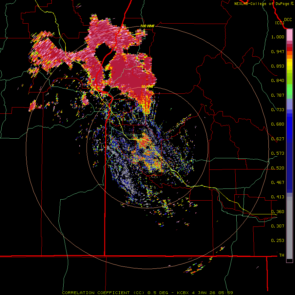
Task: Click the 100 NMI range ring label
Action: click(x=147, y=26)
